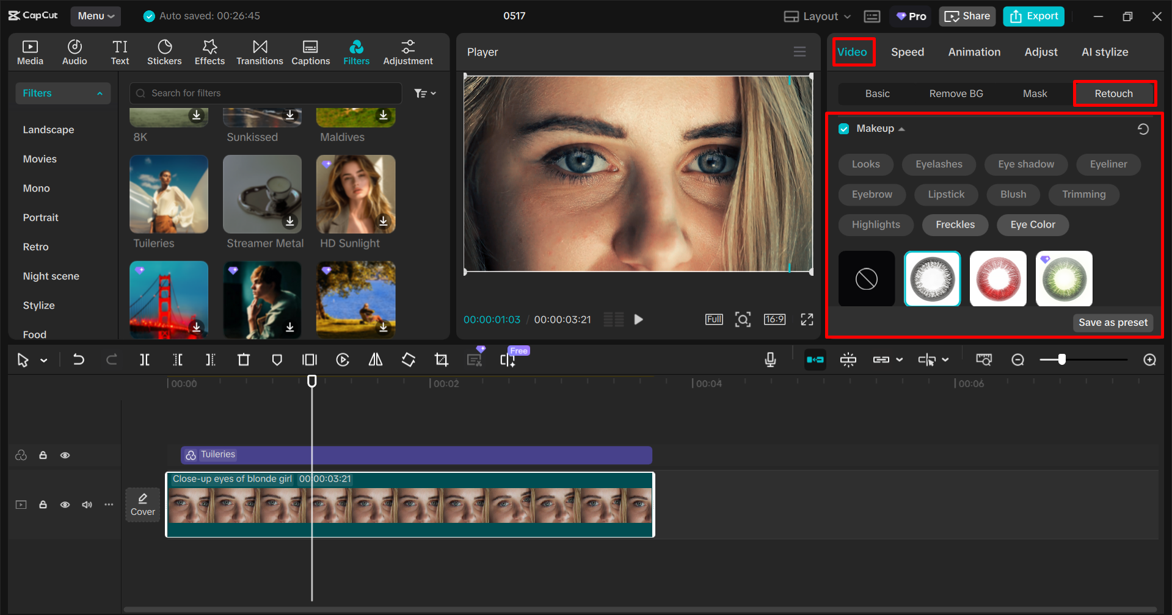This screenshot has height=615, width=1172.
Task: Toggle visibility of the video track
Action: pyautogui.click(x=65, y=504)
